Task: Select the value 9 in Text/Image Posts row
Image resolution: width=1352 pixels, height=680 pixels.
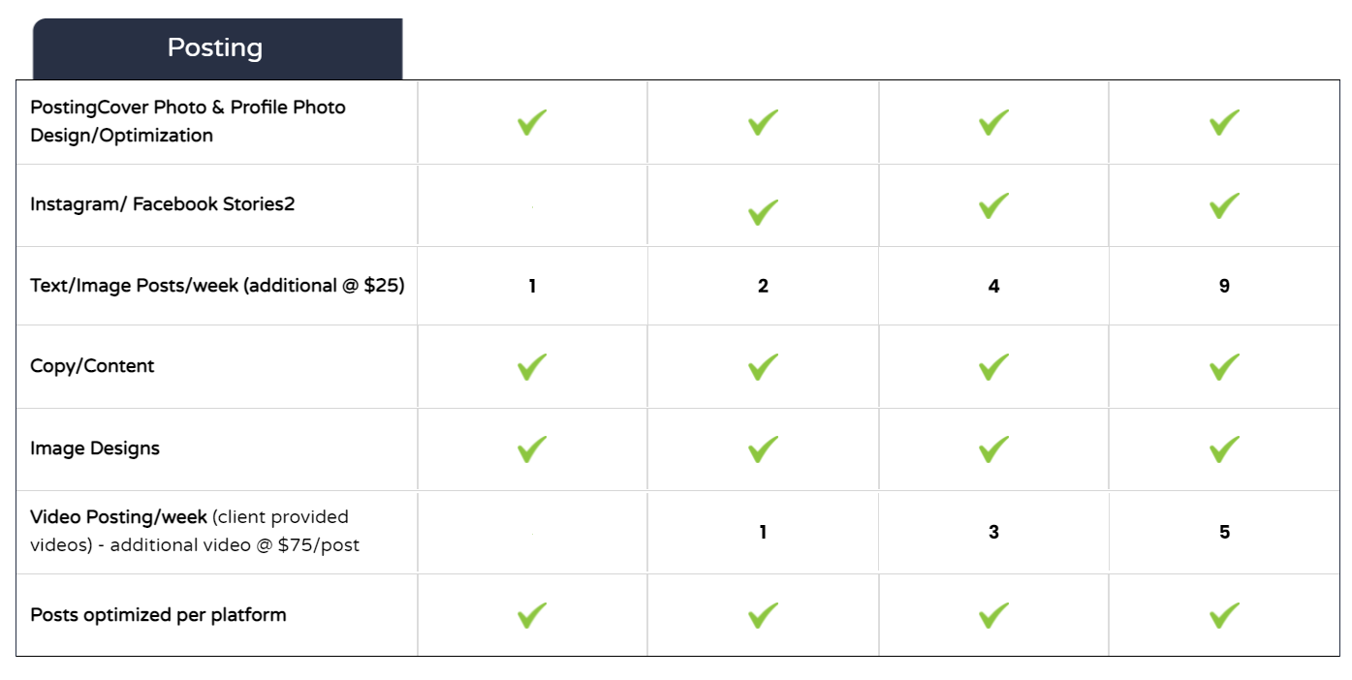Action: pos(1224,287)
